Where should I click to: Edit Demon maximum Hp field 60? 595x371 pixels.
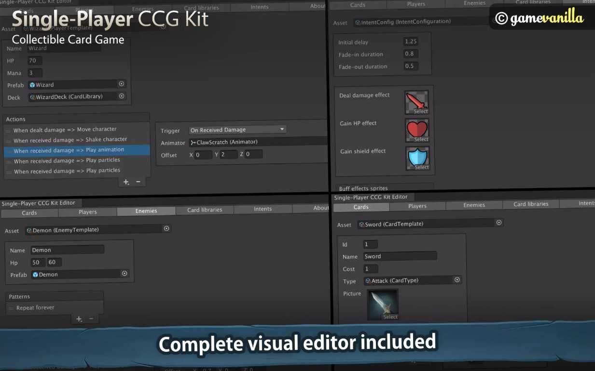[54, 262]
